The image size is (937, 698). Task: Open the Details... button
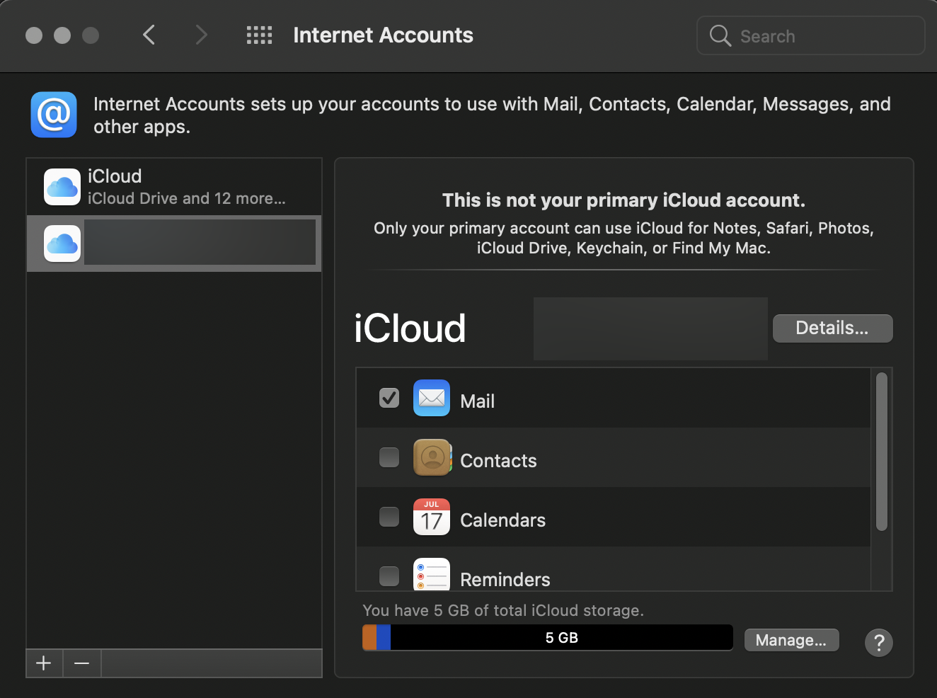coord(832,328)
